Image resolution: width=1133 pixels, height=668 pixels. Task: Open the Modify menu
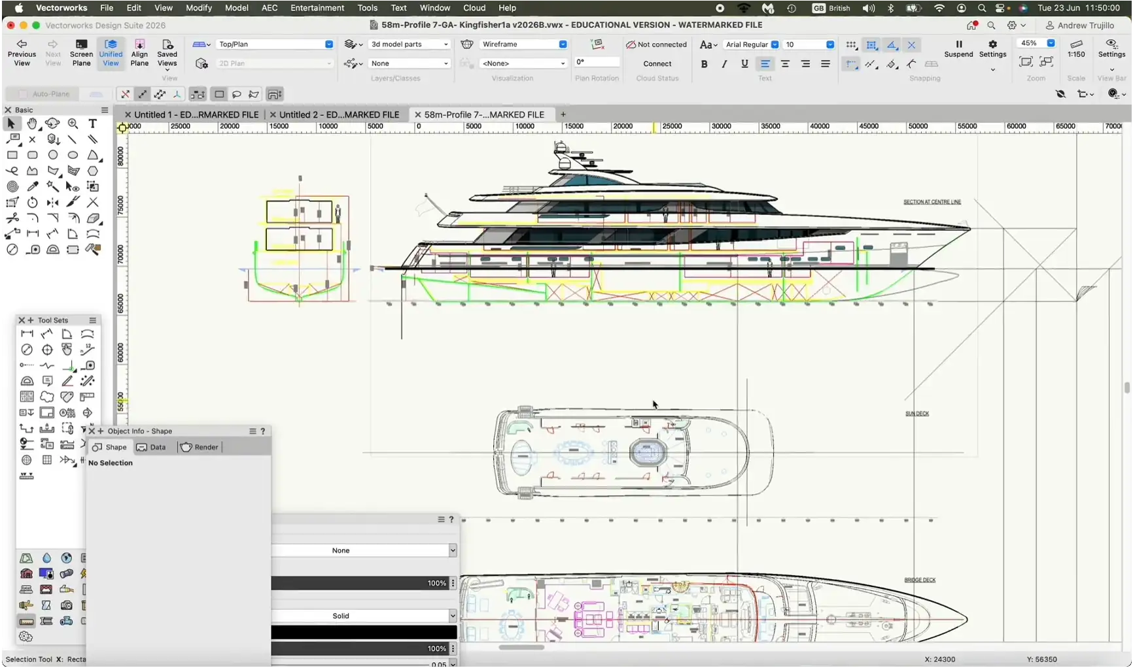[199, 8]
